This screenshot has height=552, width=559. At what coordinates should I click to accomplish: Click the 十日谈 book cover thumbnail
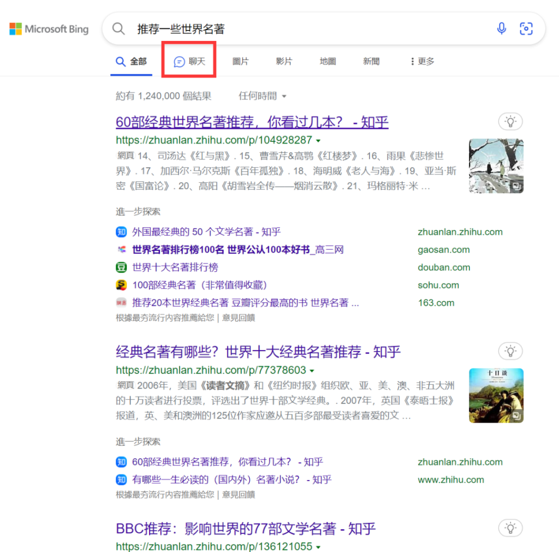(496, 396)
